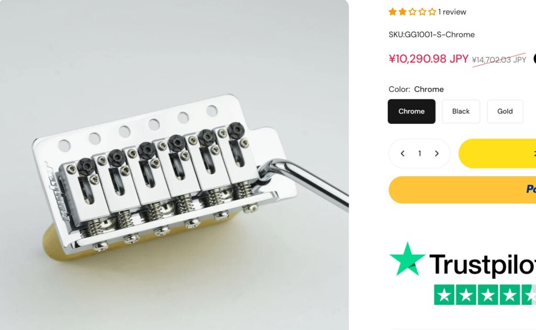Screen dimensions: 536x330
Task: Open the Trustpilot wordmark link
Action: tap(482, 265)
